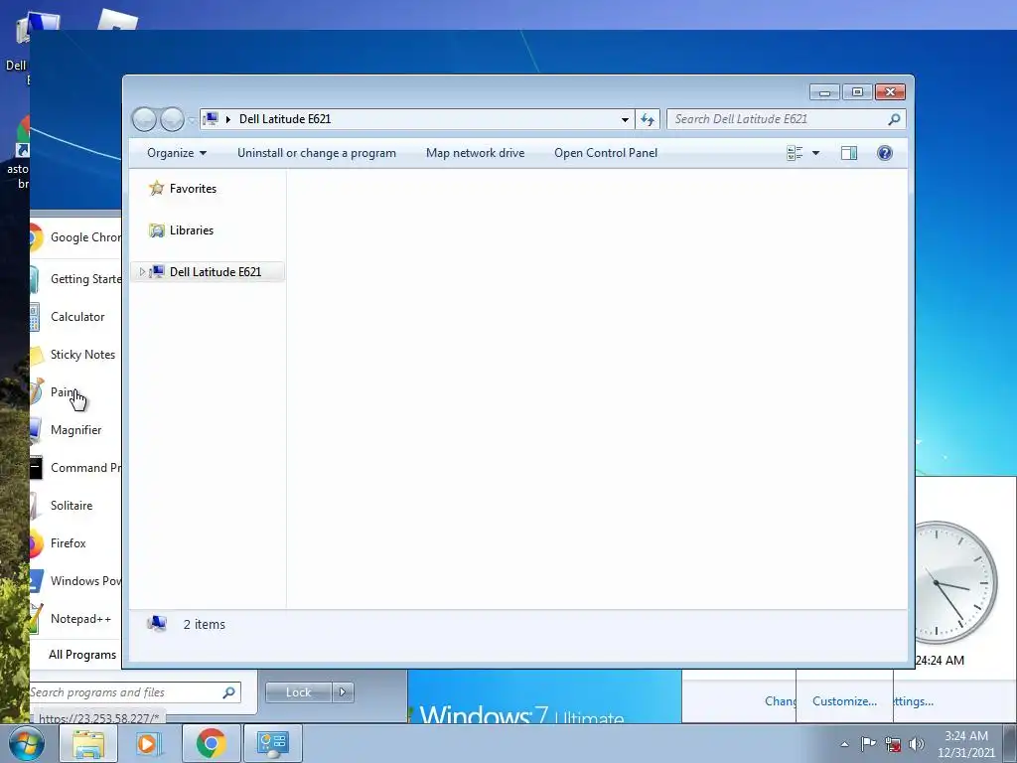Expand the Dell Latitude E621 tree node
The height and width of the screenshot is (763, 1017).
point(142,272)
